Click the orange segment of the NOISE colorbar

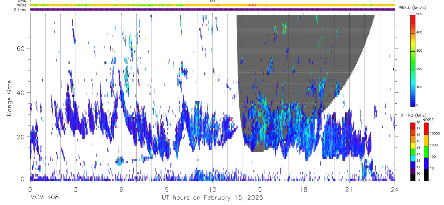click(x=426, y=140)
